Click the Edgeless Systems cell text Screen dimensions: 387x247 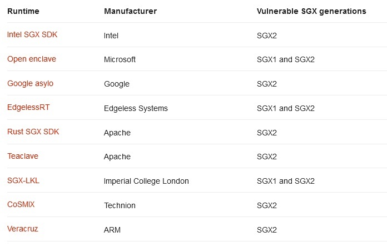136,108
